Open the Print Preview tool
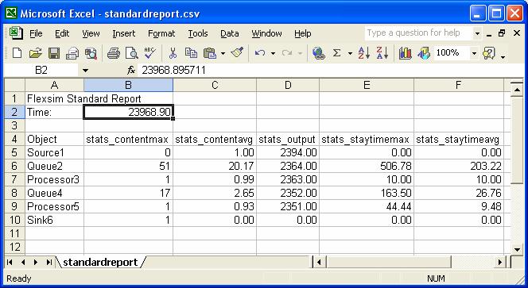This screenshot has width=528, height=288. coord(131,53)
